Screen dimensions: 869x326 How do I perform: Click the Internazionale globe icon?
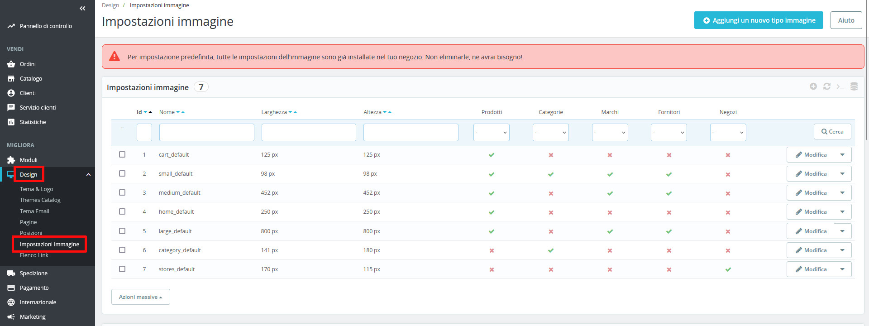click(11, 302)
